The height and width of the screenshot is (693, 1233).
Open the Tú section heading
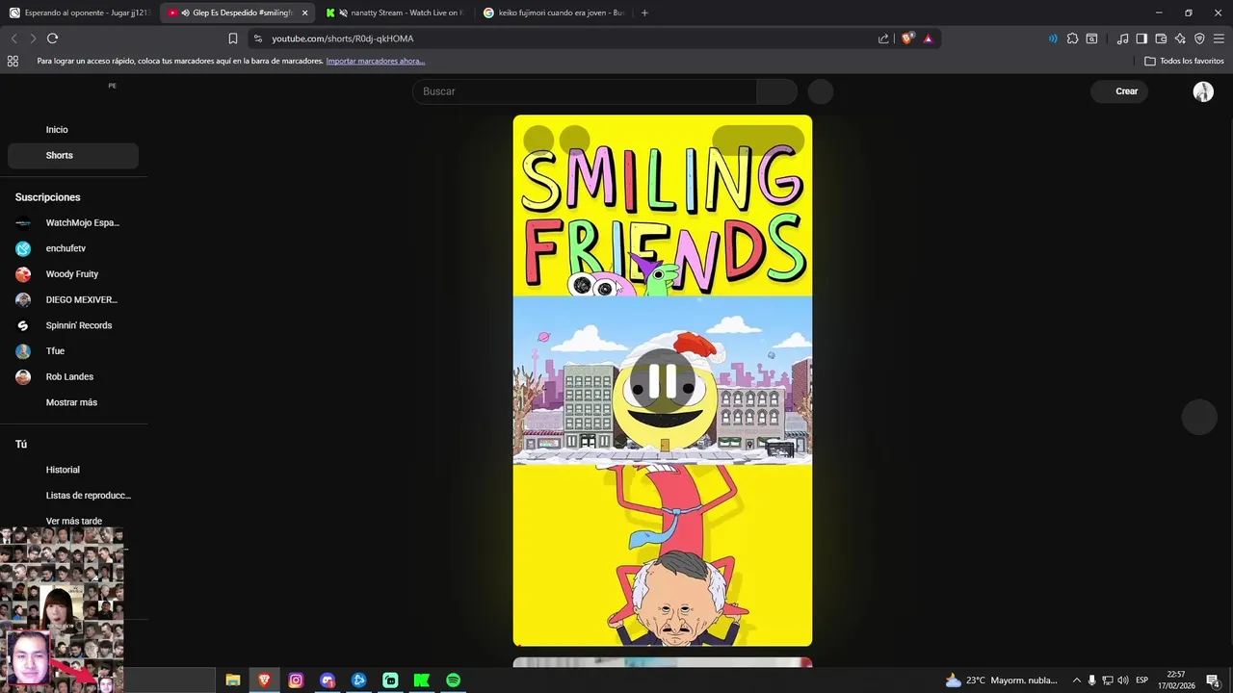(21, 445)
